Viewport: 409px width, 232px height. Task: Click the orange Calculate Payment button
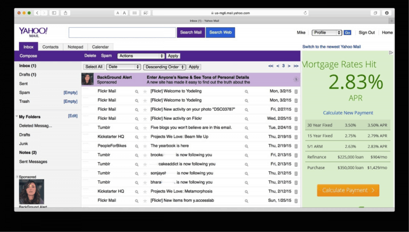click(348, 190)
